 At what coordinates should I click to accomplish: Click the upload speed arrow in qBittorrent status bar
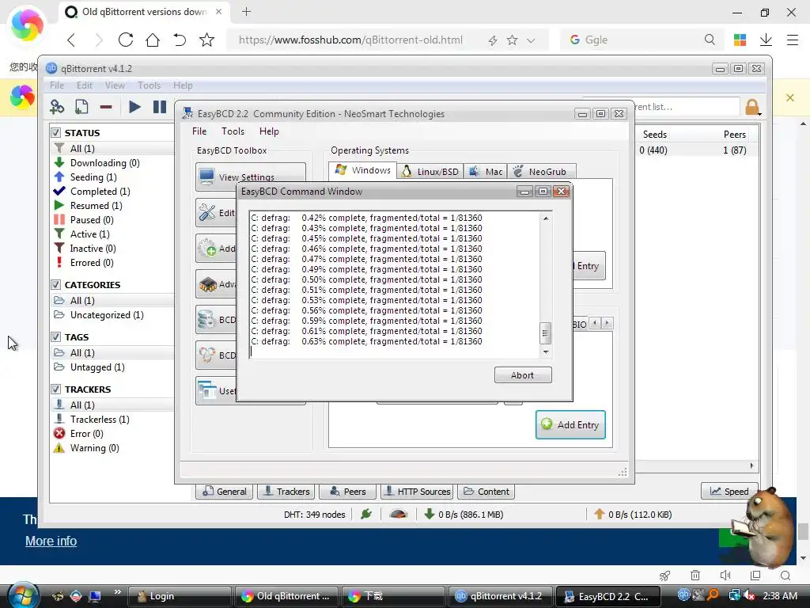tap(600, 514)
